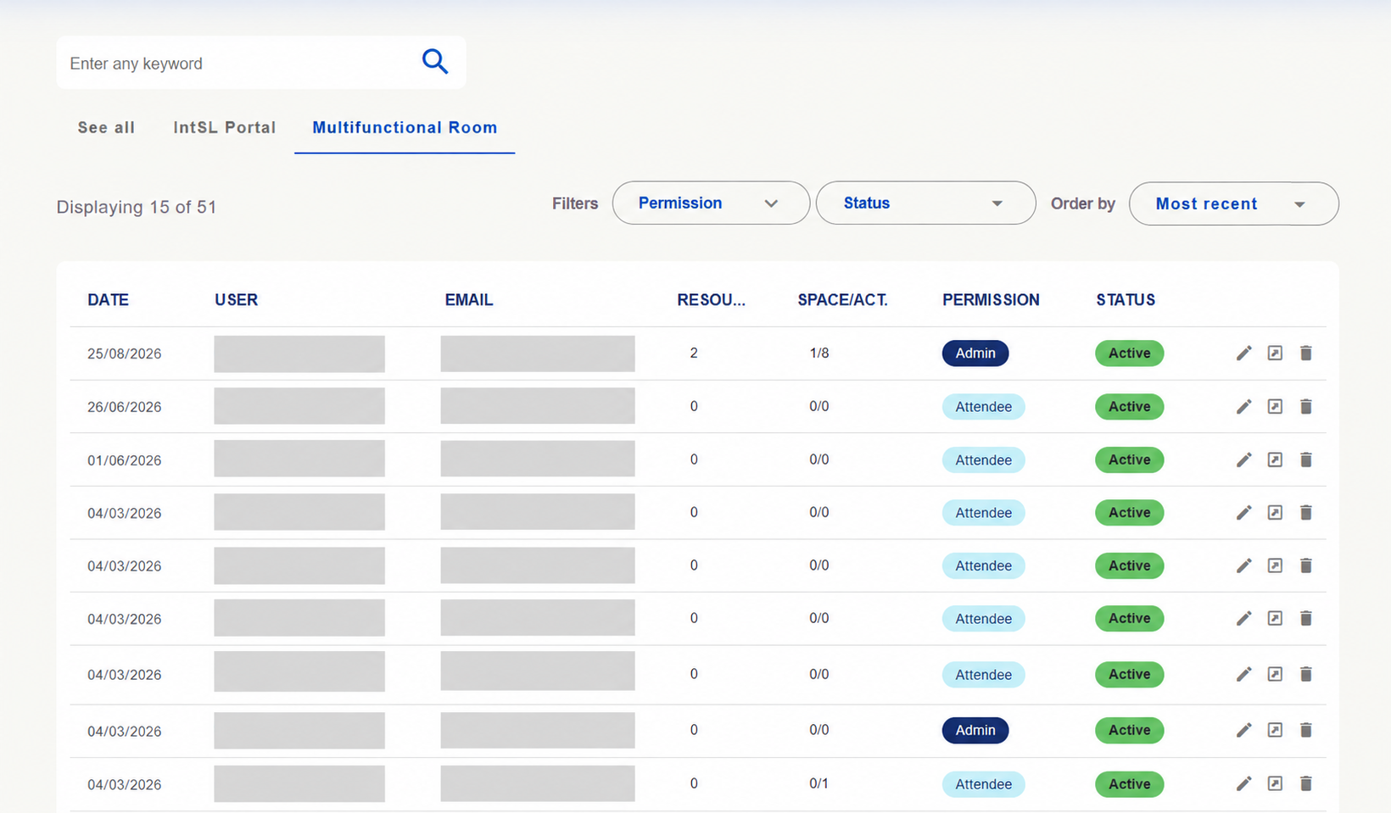
Task: Click the PERMISSION column header
Action: click(x=991, y=299)
